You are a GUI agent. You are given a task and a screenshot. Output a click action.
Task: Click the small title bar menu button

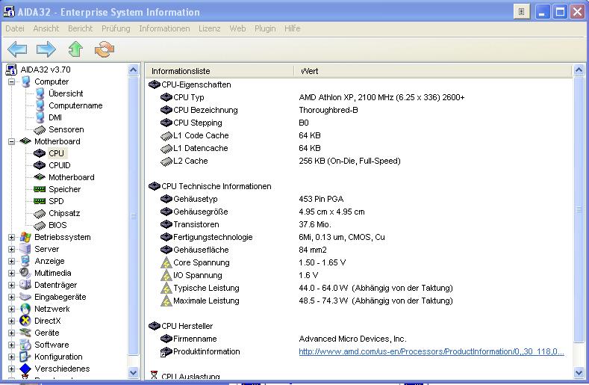(x=521, y=12)
